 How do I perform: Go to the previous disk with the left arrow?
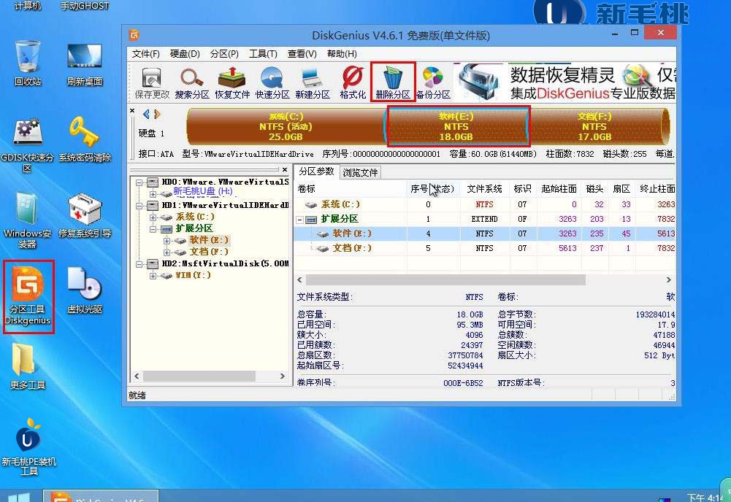pyautogui.click(x=146, y=114)
